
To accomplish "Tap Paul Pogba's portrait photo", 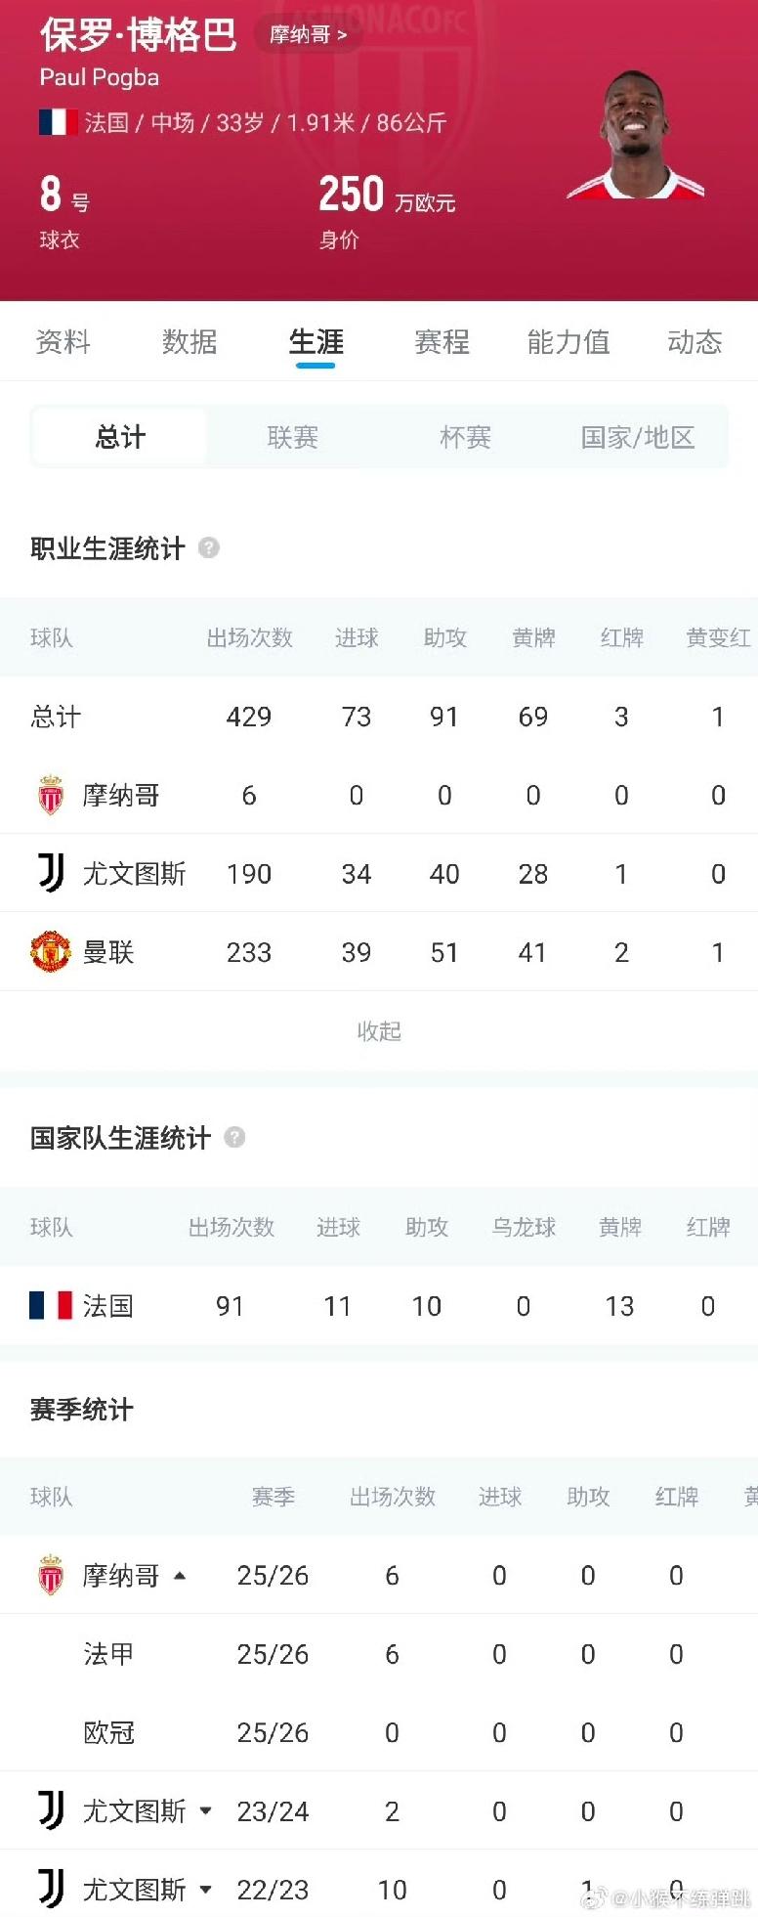I will point(636,135).
